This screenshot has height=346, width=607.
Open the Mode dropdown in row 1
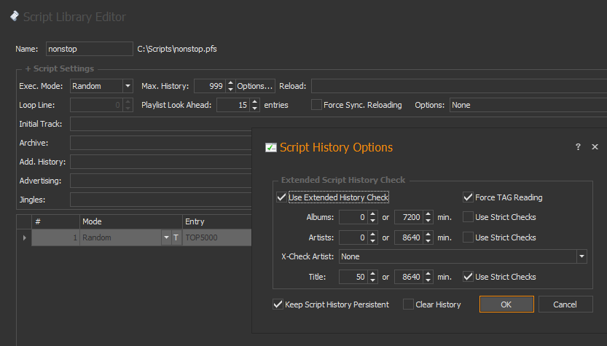click(x=166, y=237)
